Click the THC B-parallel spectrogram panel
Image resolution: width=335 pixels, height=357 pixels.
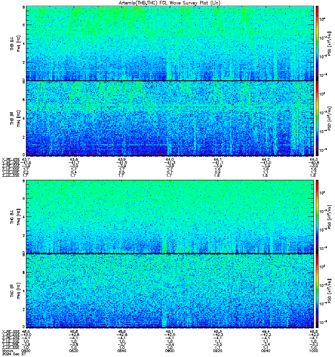click(170, 291)
